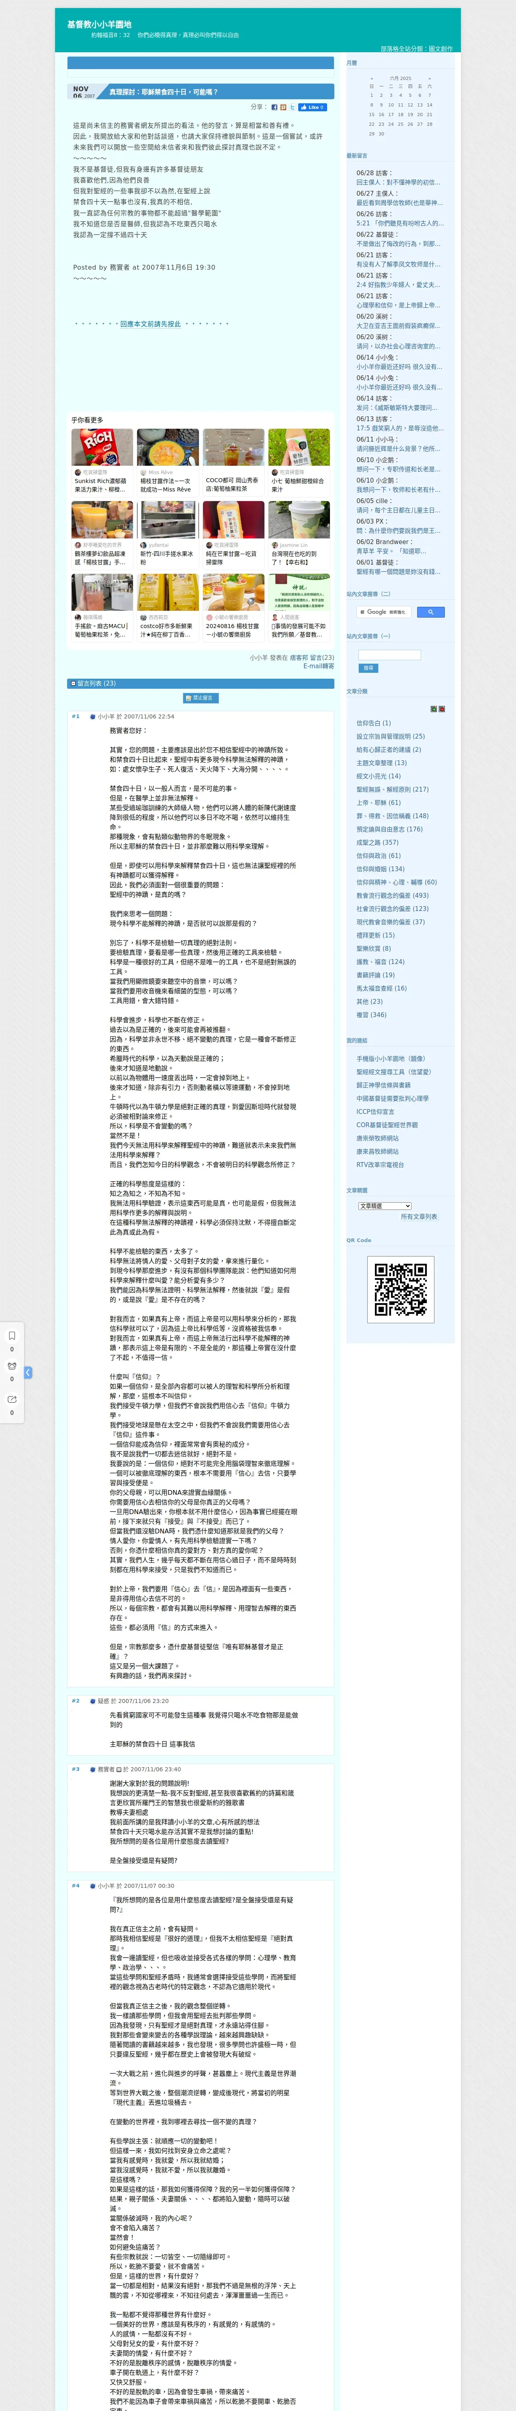Open blog title 基督教小小羊園地
The width and height of the screenshot is (516, 2411).
click(99, 25)
